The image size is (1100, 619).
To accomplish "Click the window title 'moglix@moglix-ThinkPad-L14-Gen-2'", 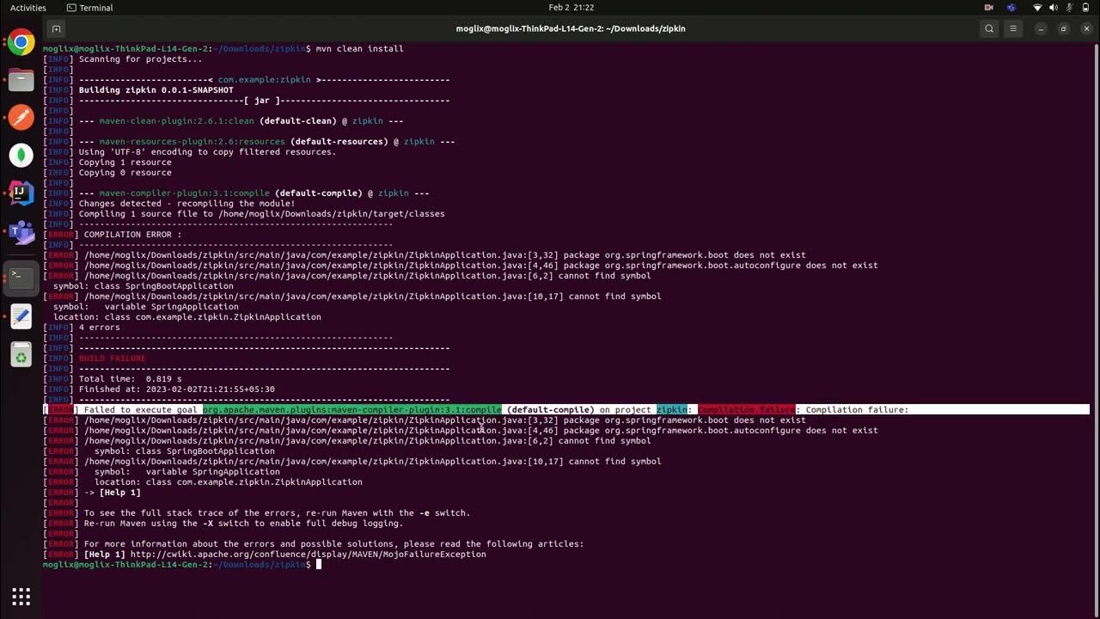I will point(571,28).
